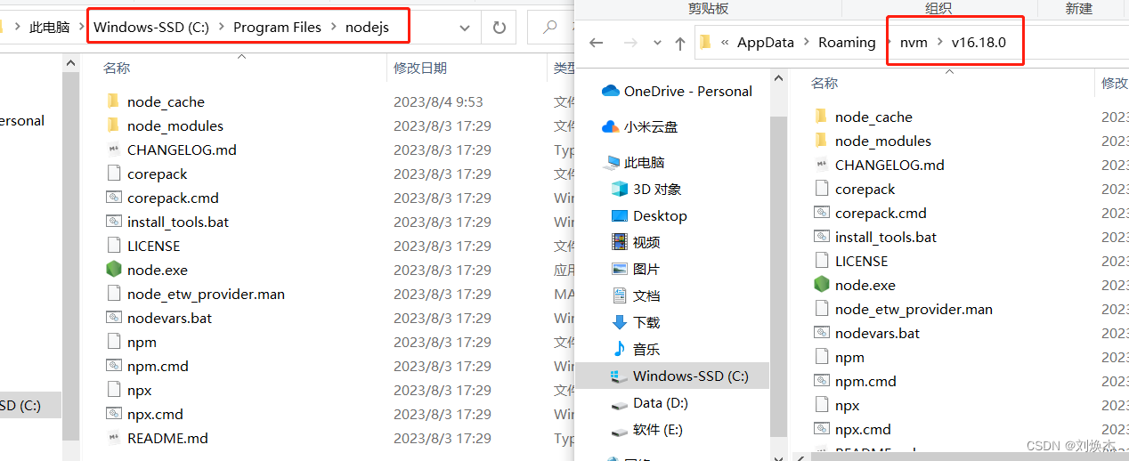
Task: Expand chevron after AppData breadcrumb
Action: [806, 43]
